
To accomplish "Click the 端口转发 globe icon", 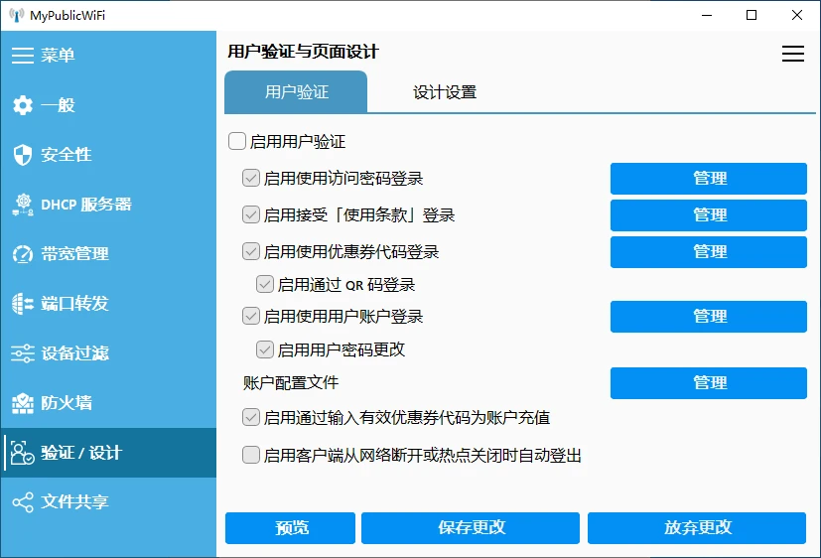I will 22,304.
